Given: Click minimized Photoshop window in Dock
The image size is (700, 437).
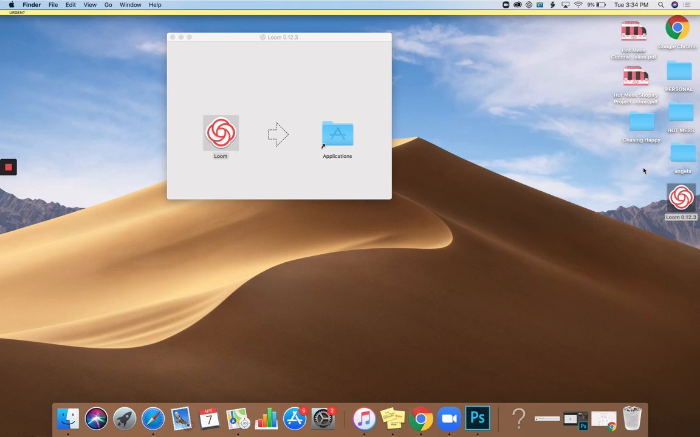Looking at the screenshot, I should click(576, 420).
